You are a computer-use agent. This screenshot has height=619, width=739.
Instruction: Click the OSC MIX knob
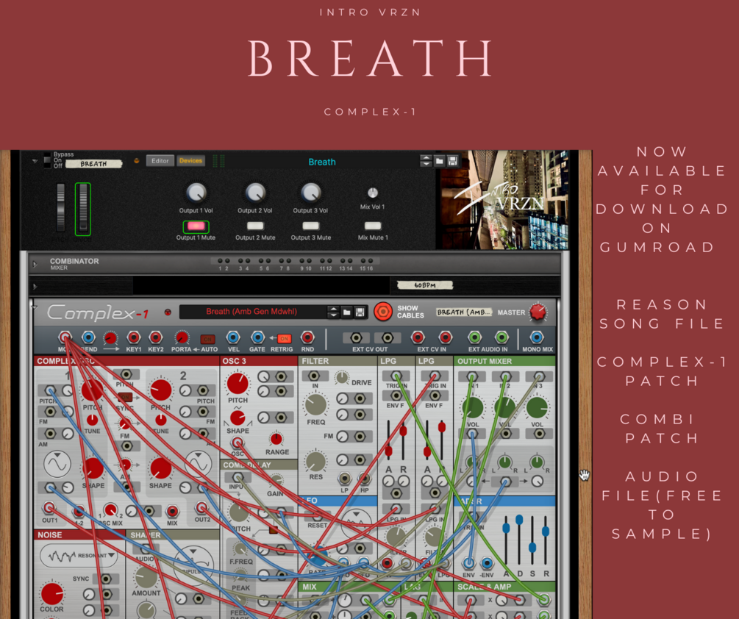click(x=110, y=509)
